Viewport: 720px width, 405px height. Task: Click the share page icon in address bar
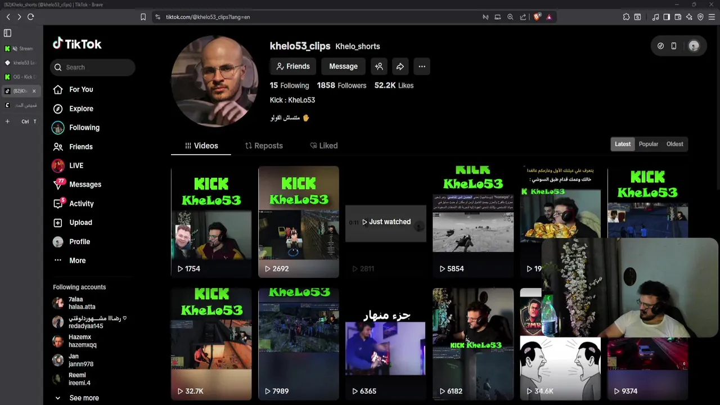coord(523,17)
